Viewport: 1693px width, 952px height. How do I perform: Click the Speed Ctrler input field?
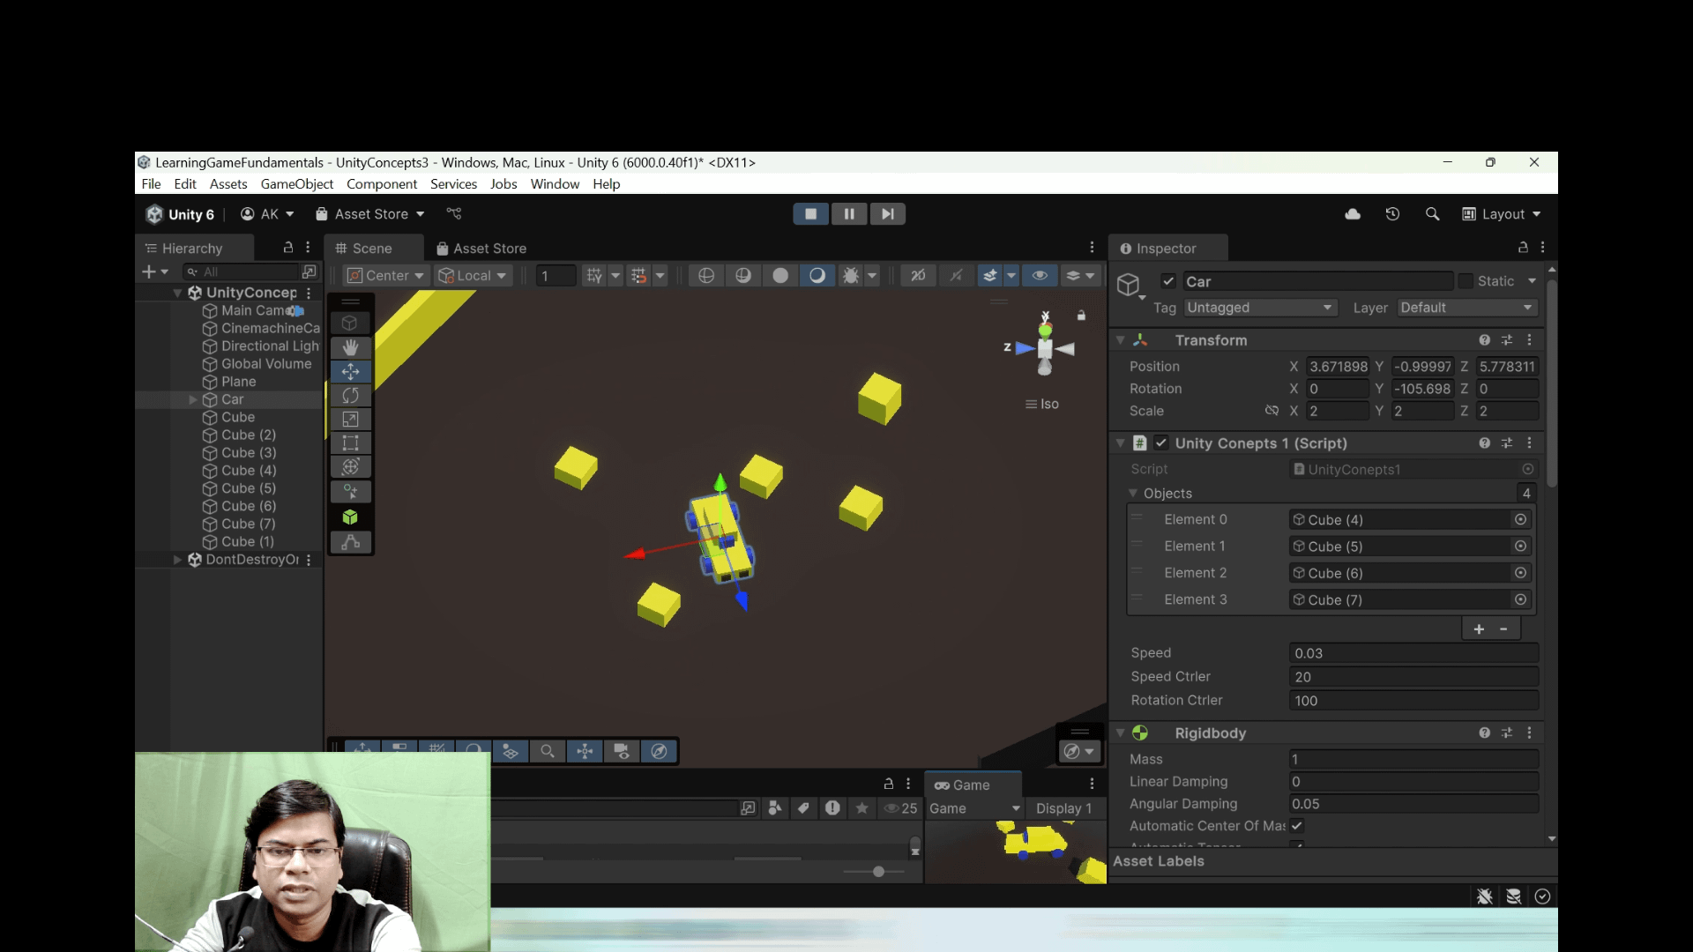[x=1413, y=677]
